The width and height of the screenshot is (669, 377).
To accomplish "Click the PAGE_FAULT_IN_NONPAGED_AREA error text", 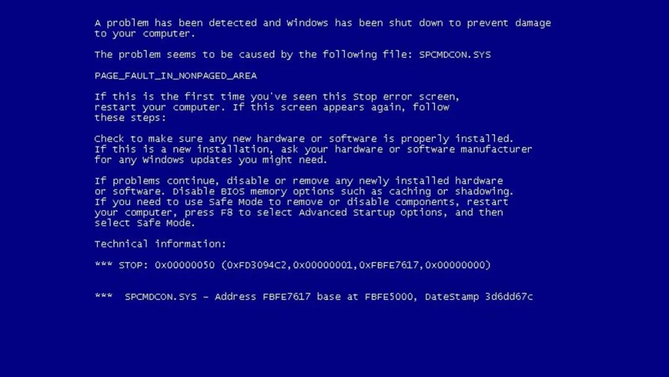I will [x=175, y=76].
